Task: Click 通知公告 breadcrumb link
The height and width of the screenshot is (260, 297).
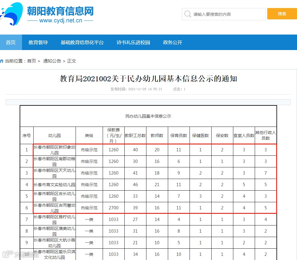Action: click(52, 61)
